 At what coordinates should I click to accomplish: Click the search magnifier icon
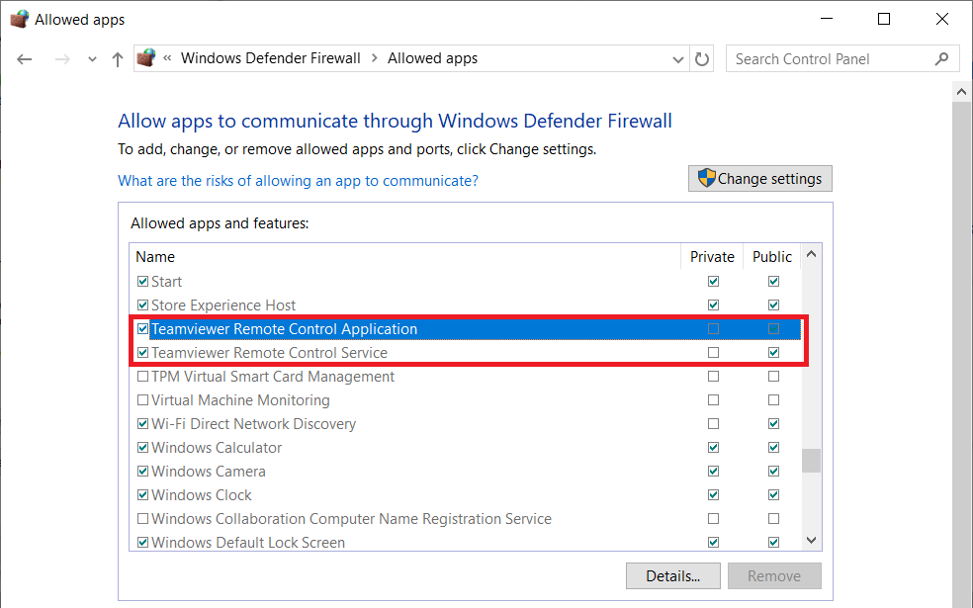pos(943,58)
